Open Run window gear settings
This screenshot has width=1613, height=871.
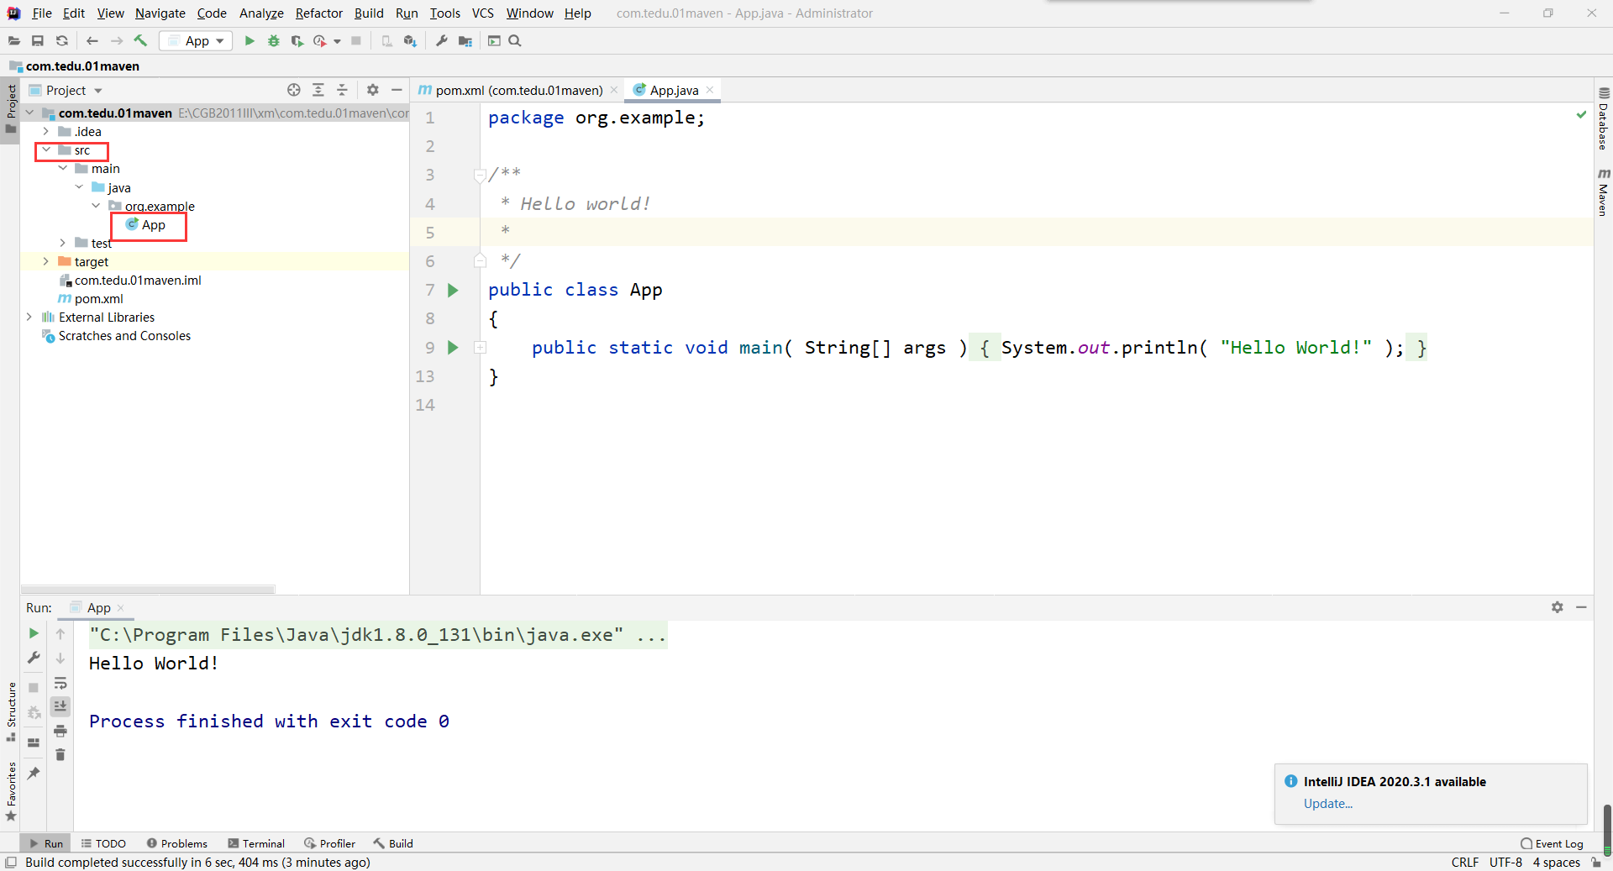[x=1558, y=607]
